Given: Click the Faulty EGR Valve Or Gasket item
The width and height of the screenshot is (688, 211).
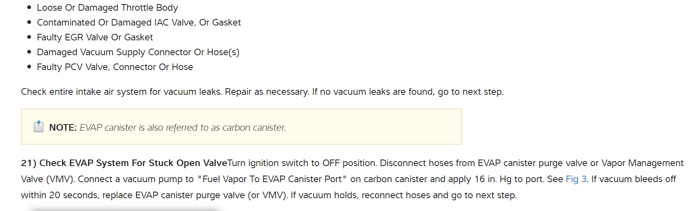Looking at the screenshot, I should (x=95, y=38).
